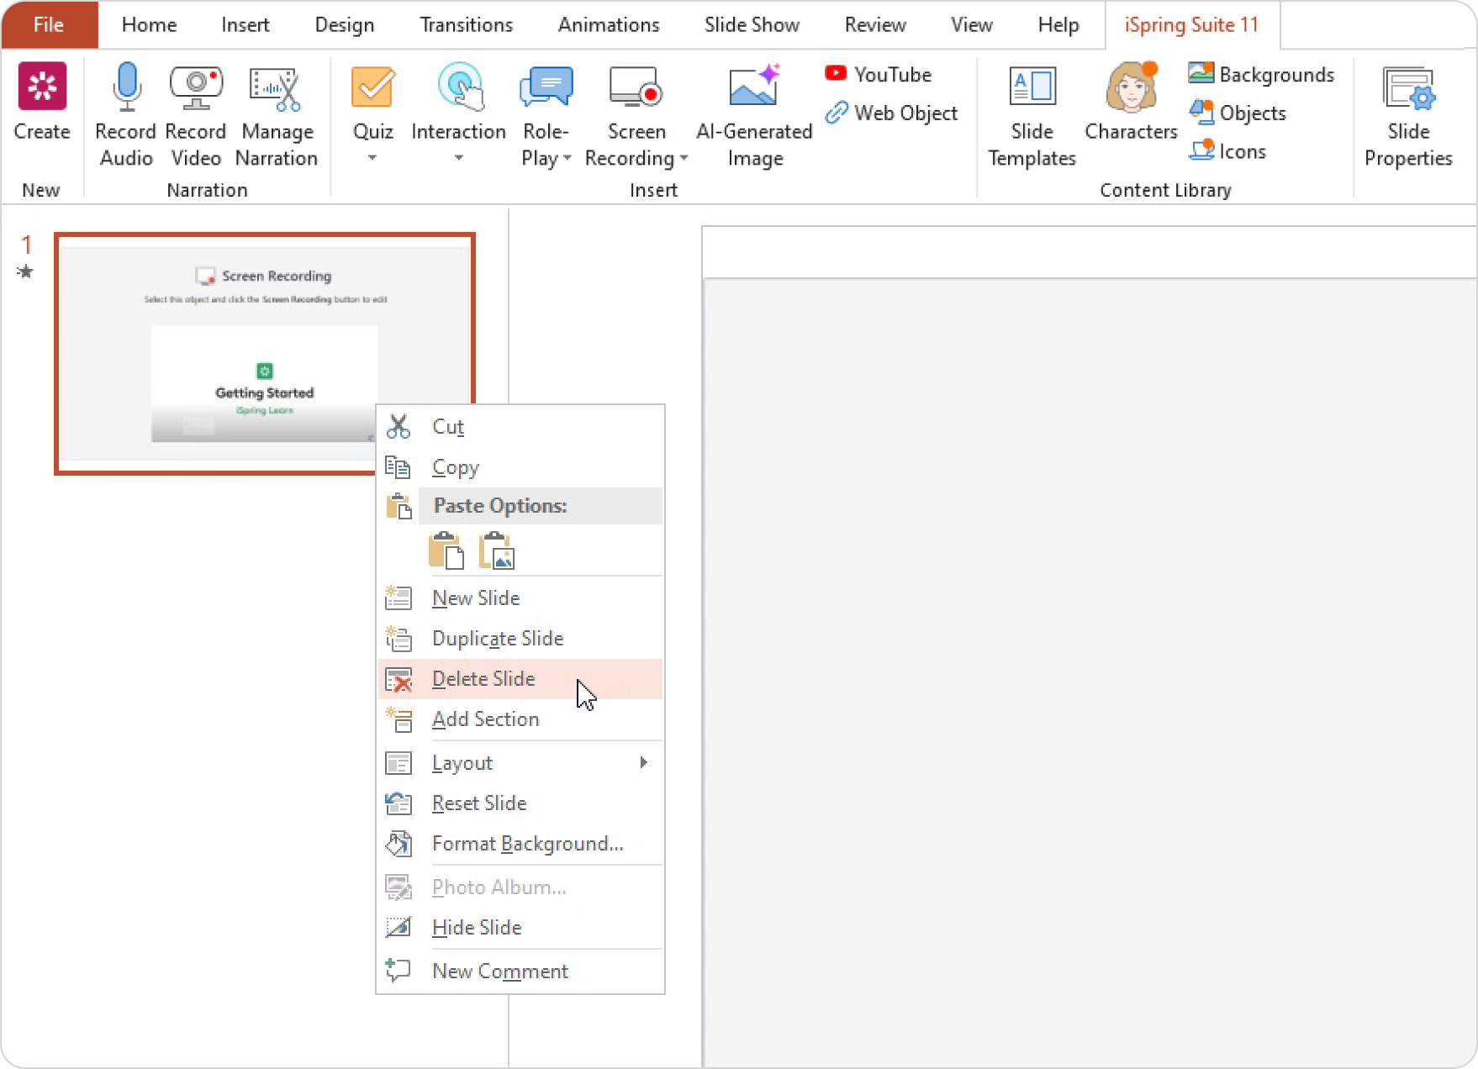The image size is (1478, 1069).
Task: Open Slide Properties panel
Action: (1408, 113)
